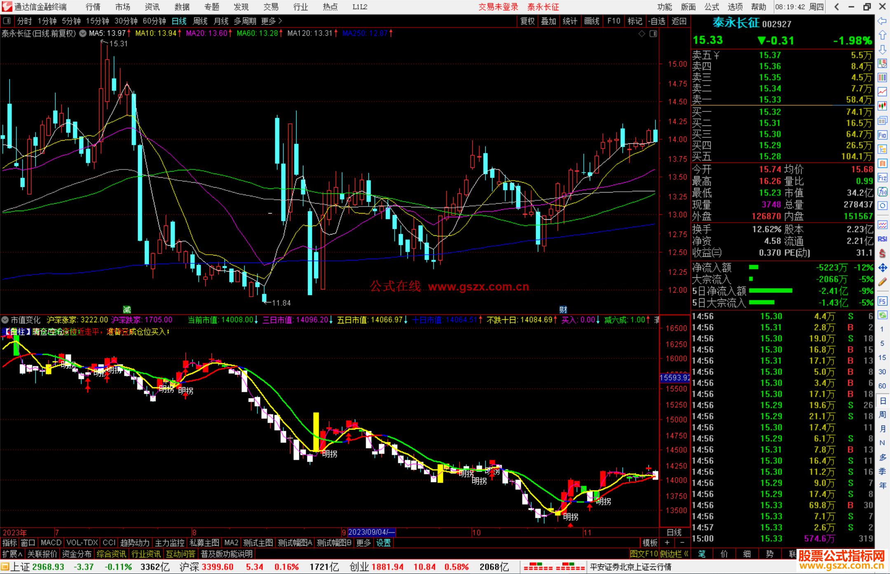Image resolution: width=890 pixels, height=574 pixels.
Task: Open the F10 info icon in sidebar
Action: point(882,135)
